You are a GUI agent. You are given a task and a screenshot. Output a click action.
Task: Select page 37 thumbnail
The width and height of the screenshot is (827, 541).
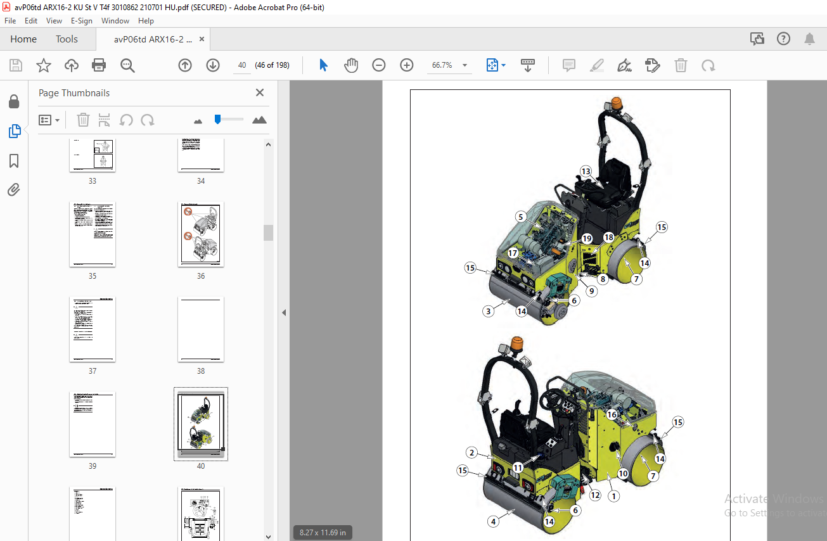(93, 329)
